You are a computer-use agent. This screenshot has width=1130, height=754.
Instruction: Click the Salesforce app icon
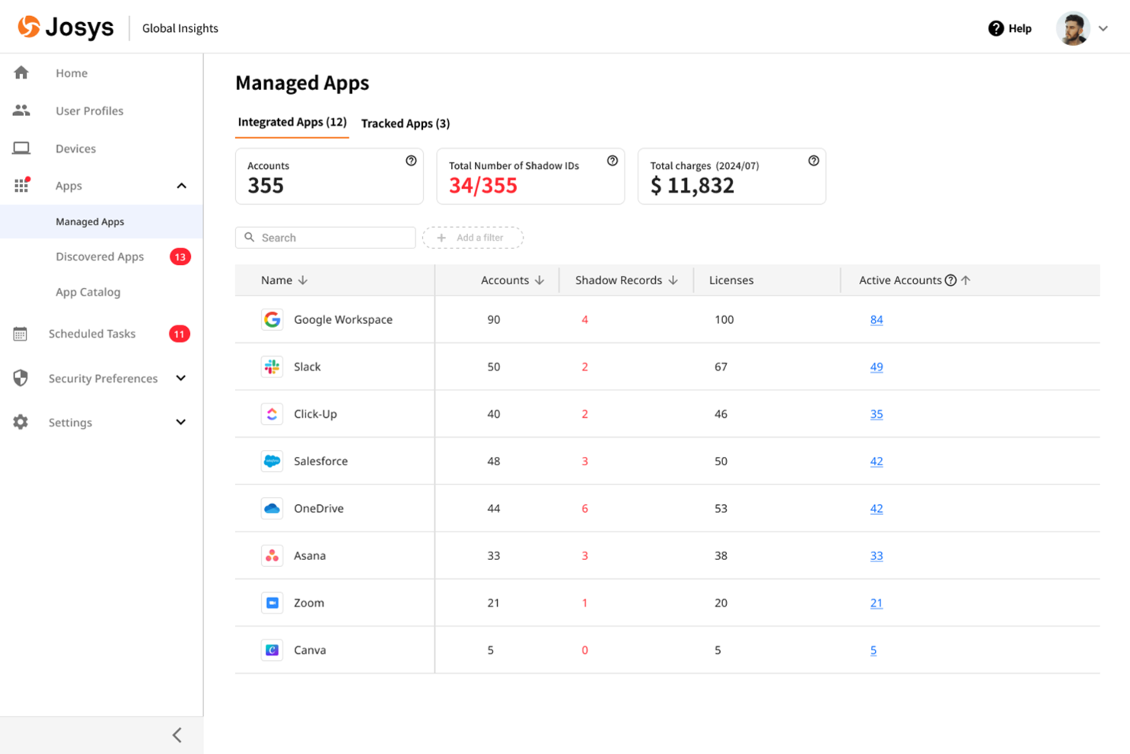coord(272,461)
